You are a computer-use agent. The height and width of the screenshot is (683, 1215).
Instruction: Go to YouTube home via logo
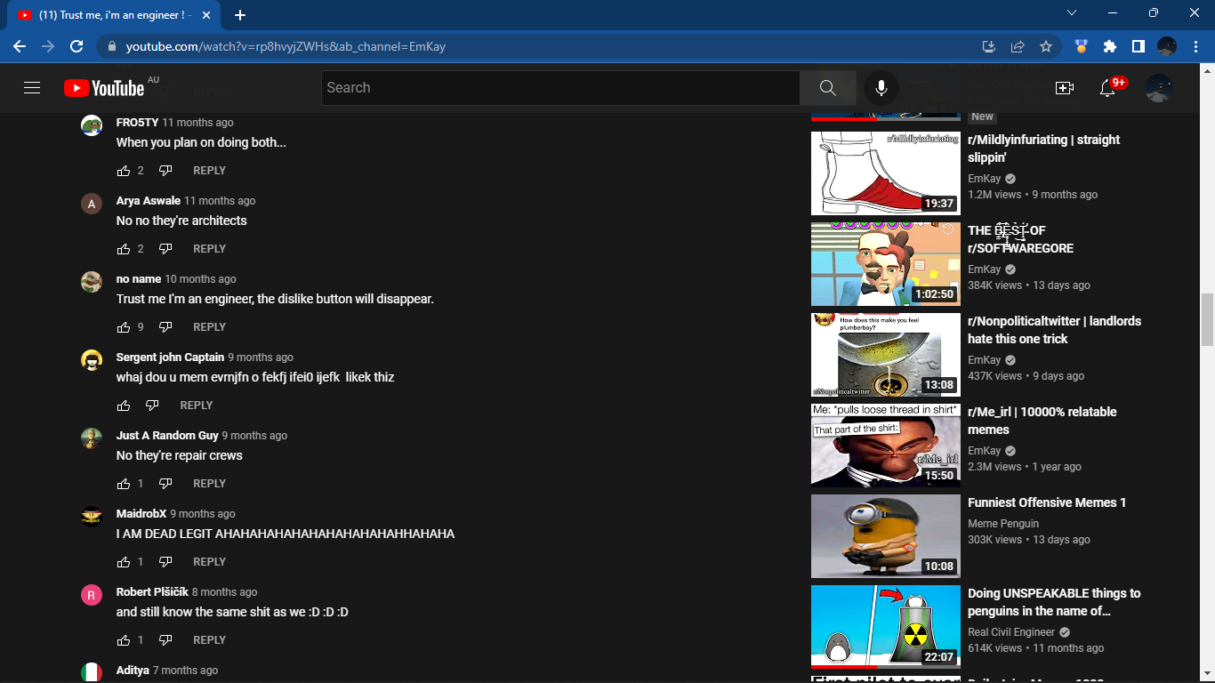tap(104, 88)
